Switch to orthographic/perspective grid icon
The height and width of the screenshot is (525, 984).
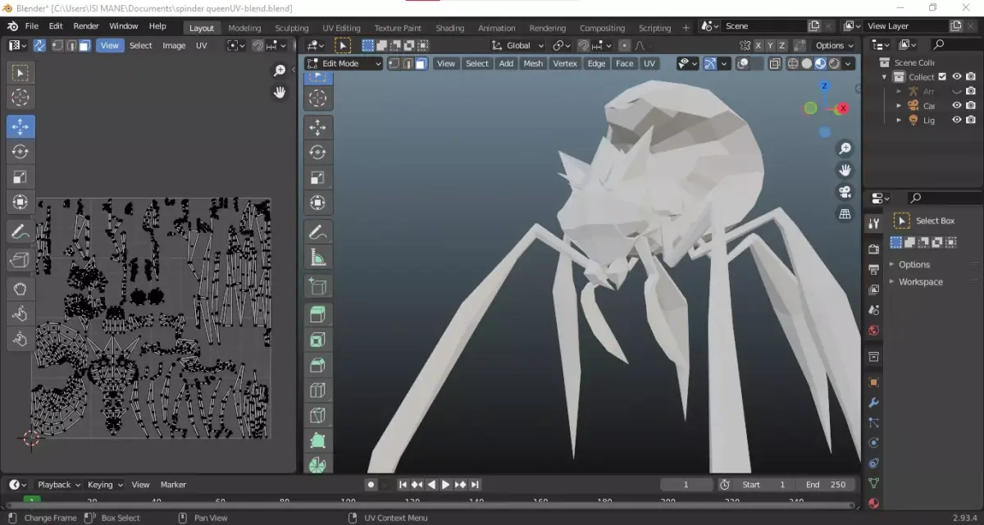[845, 214]
